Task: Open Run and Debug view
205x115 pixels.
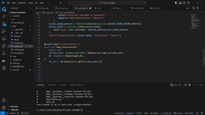Action: 4,31
